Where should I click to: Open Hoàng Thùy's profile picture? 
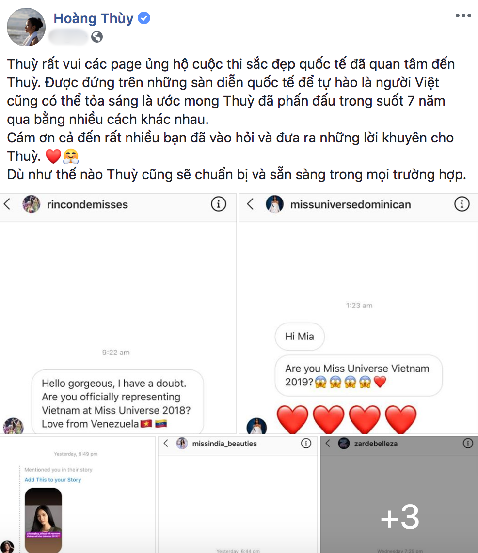[26, 27]
